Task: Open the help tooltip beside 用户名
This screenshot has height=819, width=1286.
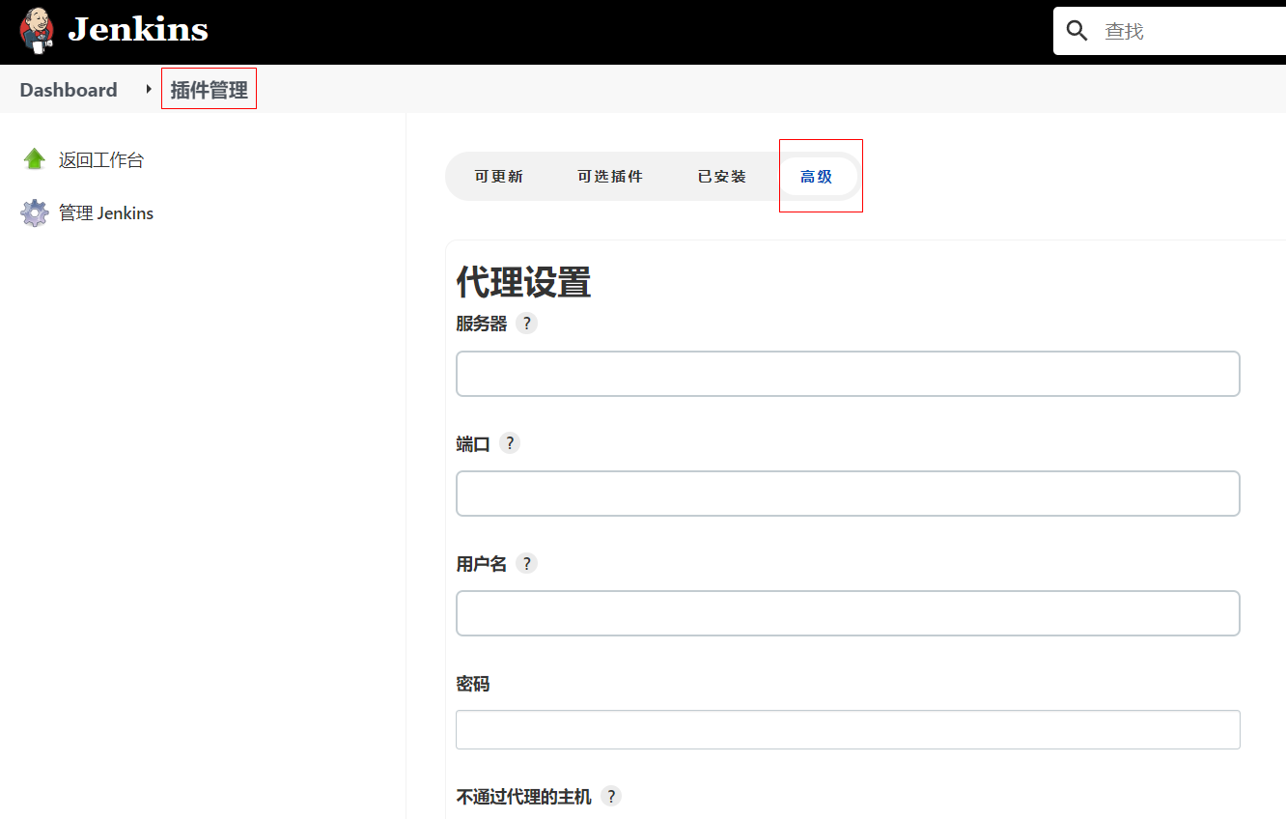Action: [526, 563]
